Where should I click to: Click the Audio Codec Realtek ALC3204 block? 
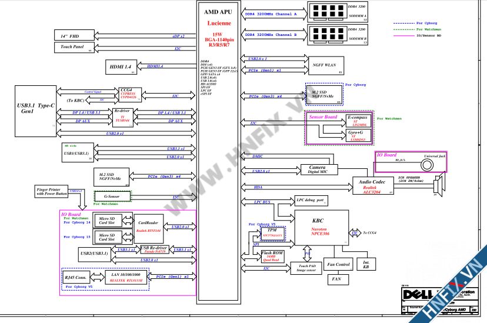click(x=373, y=186)
